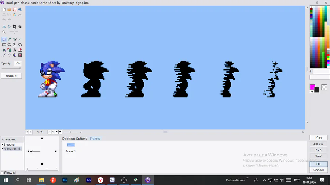Click the Export floppy disk icon
Screen dimensions: 330x185
point(15,10)
